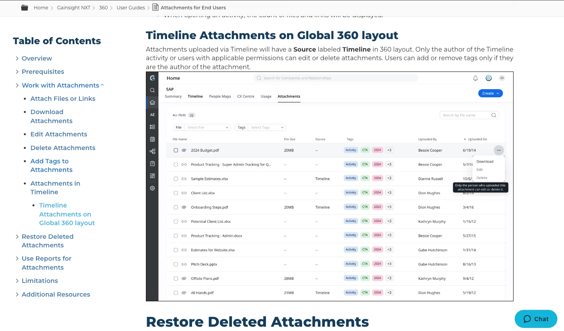Click the attachment icon beside 2024 Budget.pdf
Viewport: 564px width, 331px height.
(184, 150)
